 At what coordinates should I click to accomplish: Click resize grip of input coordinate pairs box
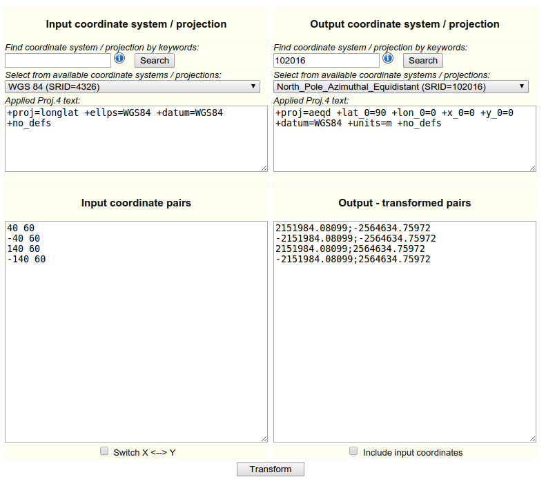(x=264, y=438)
